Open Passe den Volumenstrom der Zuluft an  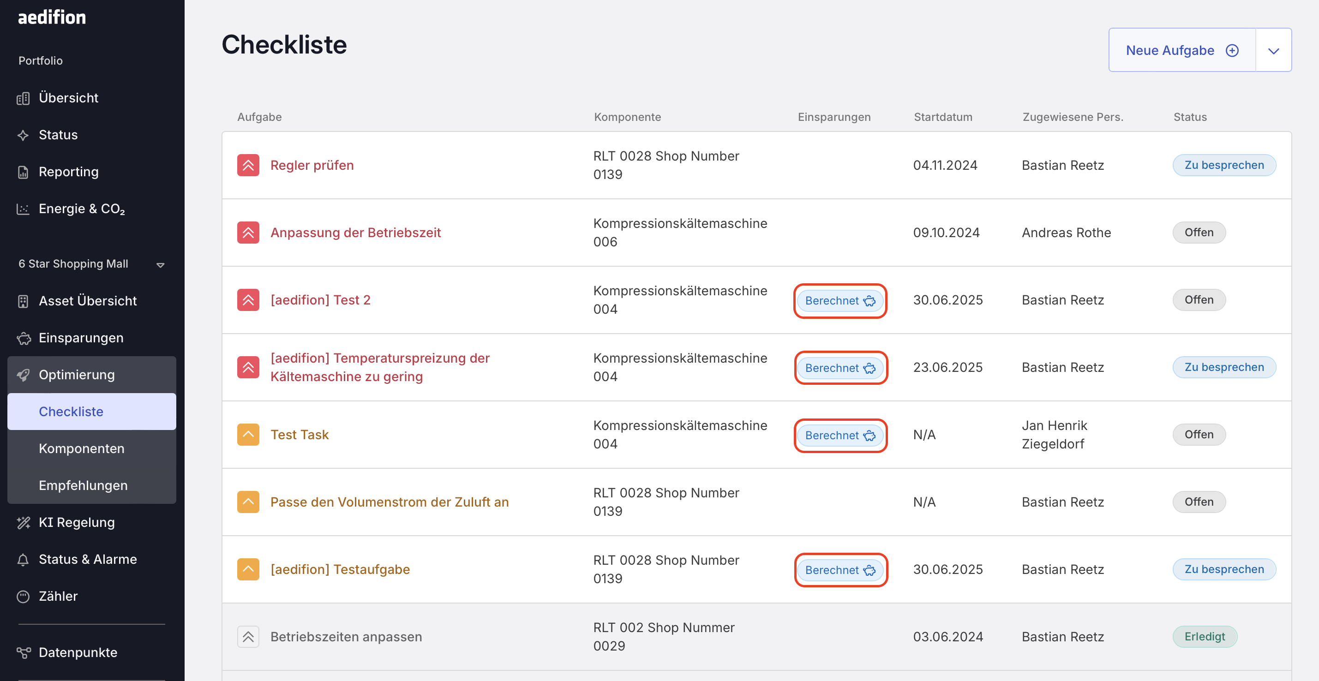(389, 502)
